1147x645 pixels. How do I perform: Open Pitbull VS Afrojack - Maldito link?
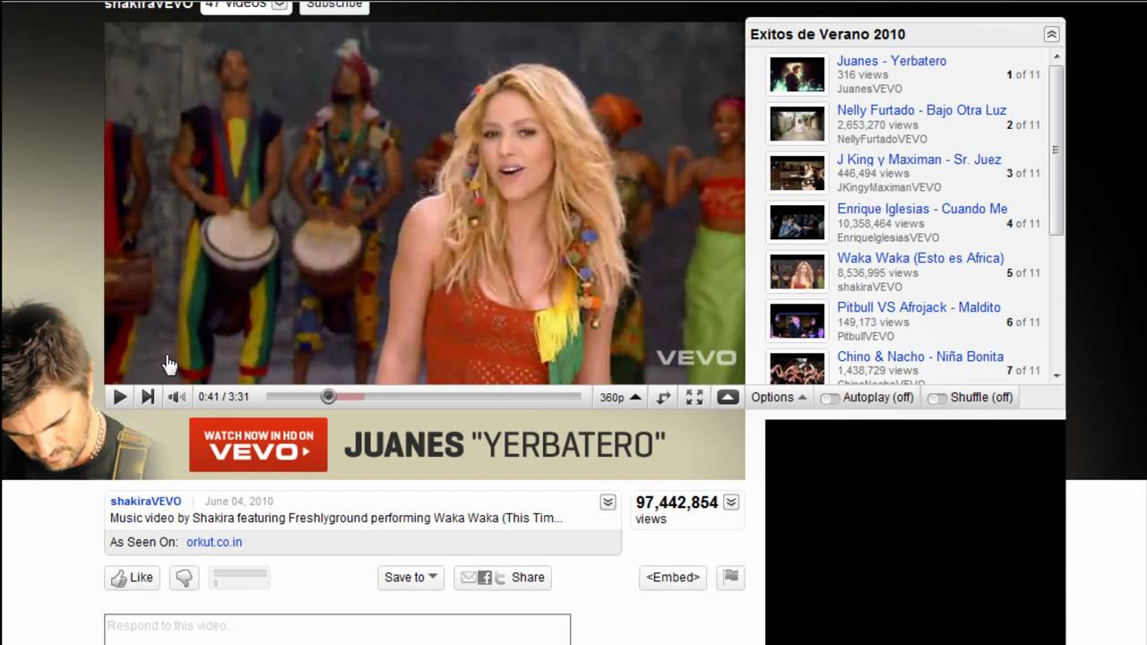pyautogui.click(x=918, y=307)
